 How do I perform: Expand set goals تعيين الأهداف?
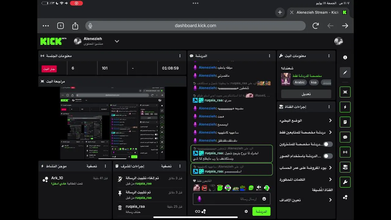click(306, 200)
